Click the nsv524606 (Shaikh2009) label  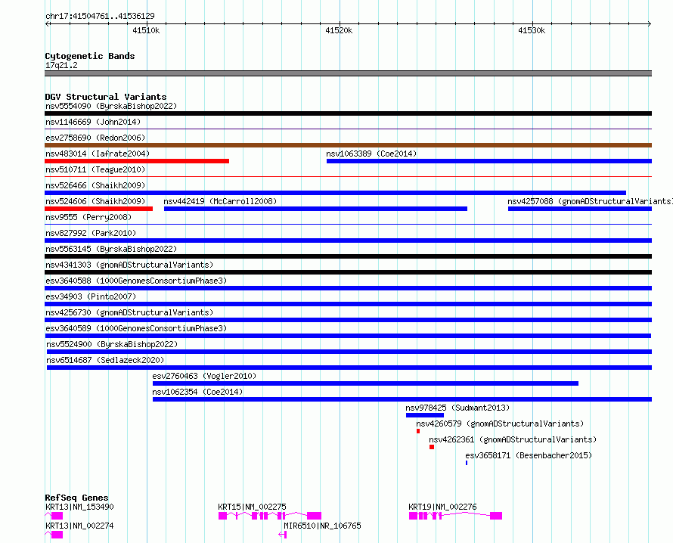[95, 201]
